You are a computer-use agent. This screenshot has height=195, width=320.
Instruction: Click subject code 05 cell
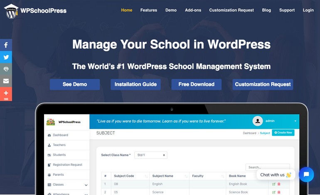(x=116, y=192)
